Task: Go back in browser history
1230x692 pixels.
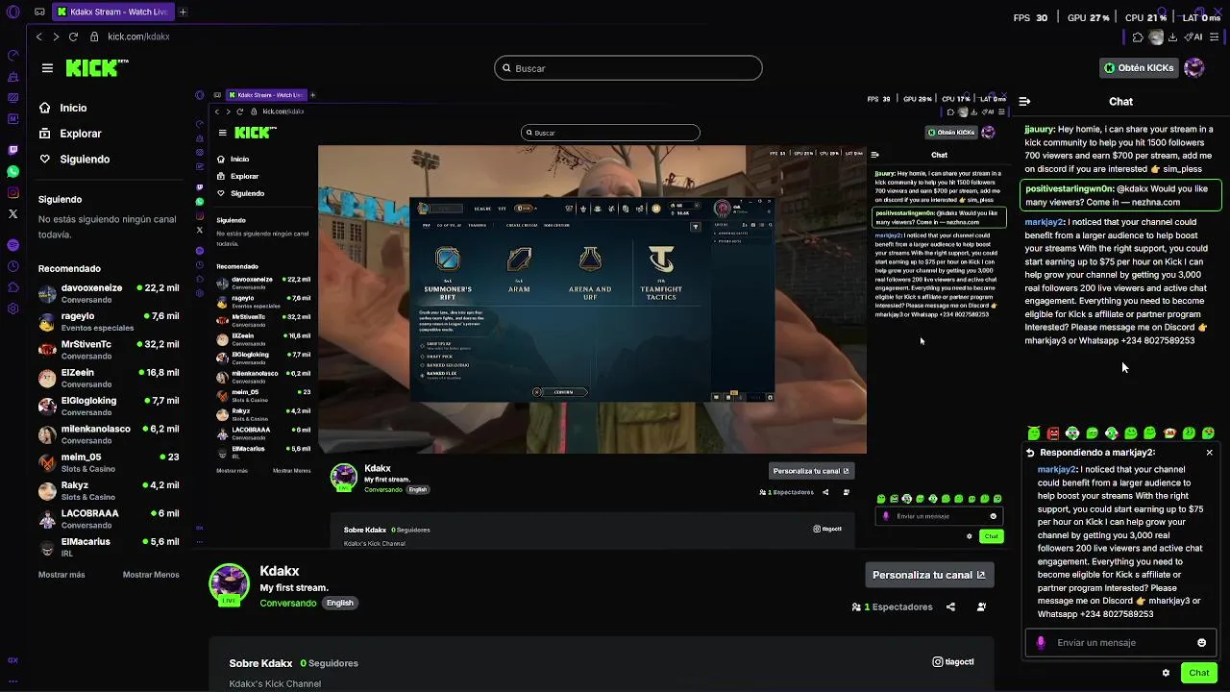Action: [x=38, y=37]
